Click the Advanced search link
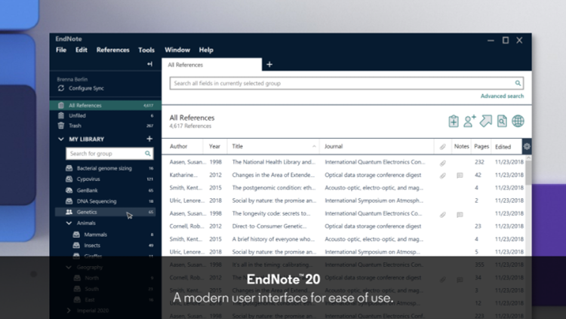Screen dimensions: 566x319 [x=502, y=97]
